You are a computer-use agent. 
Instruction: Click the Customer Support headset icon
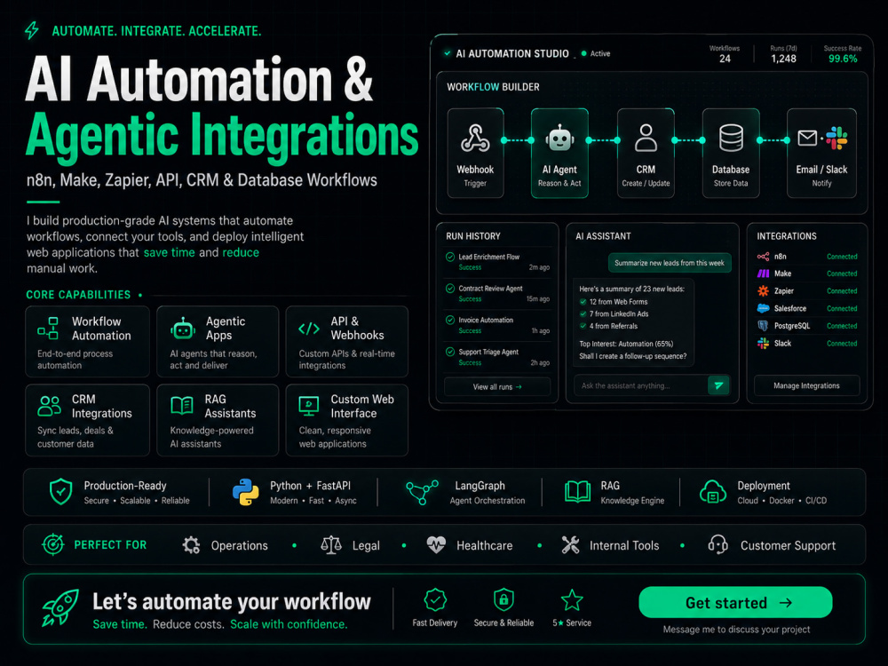coord(718,545)
